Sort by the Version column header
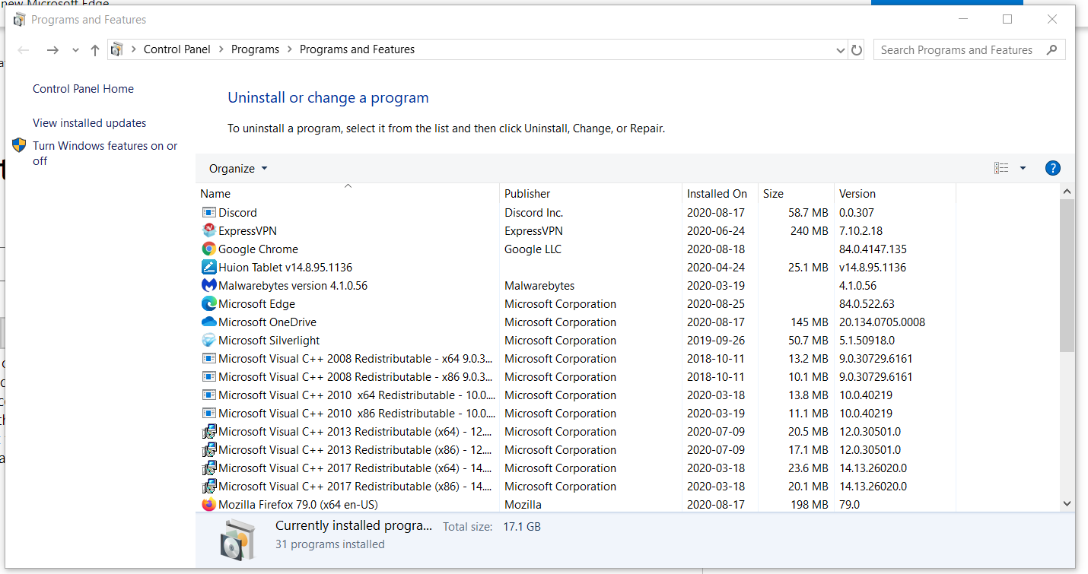This screenshot has height=574, width=1088. coord(895,194)
